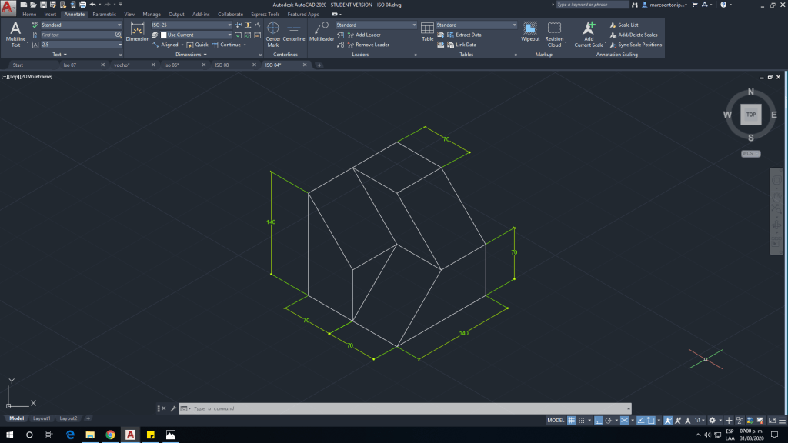Image resolution: width=788 pixels, height=443 pixels.
Task: Click the TOP face of ViewCube
Action: pyautogui.click(x=750, y=115)
